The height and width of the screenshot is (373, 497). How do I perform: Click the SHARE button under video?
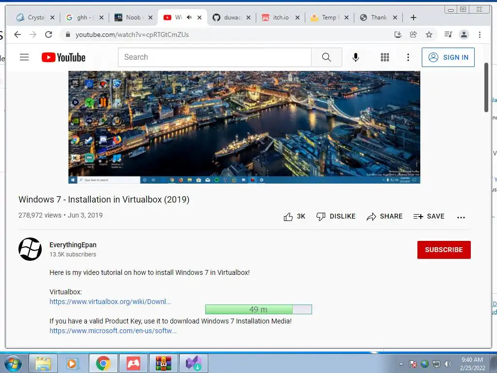384,216
